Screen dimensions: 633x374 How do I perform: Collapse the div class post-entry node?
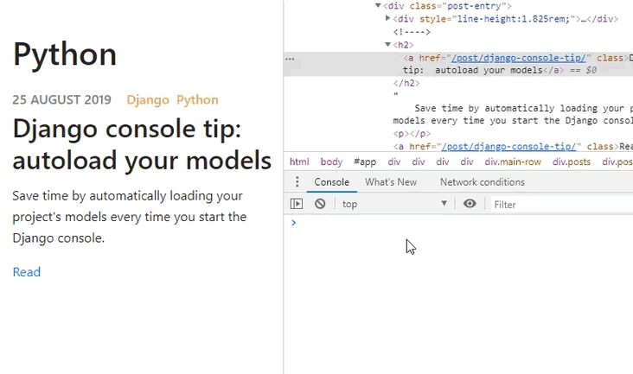click(379, 6)
